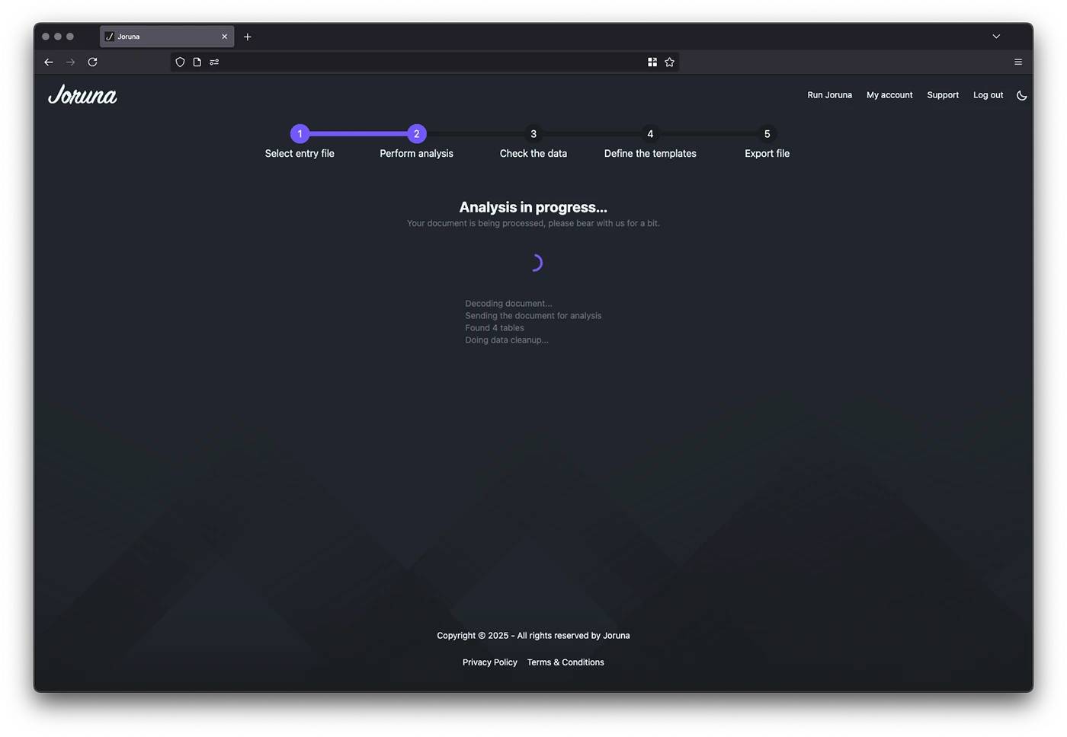1067x737 pixels.
Task: Jump to step 3 Check the data
Action: pos(533,134)
